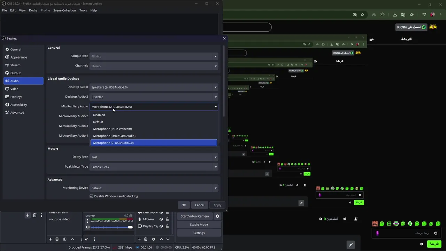
Task: Open browser extensions puzzle icon
Action: pos(382,15)
